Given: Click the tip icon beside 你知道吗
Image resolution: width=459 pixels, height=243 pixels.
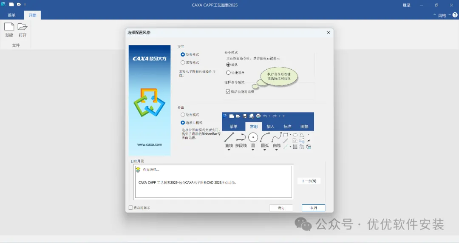Looking at the screenshot, I should click(x=138, y=170).
